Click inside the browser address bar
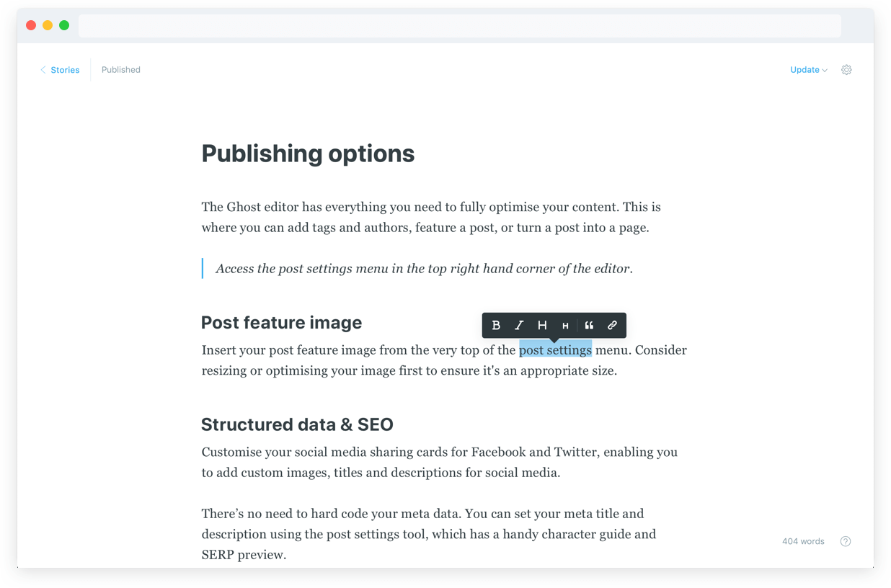Screen dimensions: 891x588 pos(460,24)
